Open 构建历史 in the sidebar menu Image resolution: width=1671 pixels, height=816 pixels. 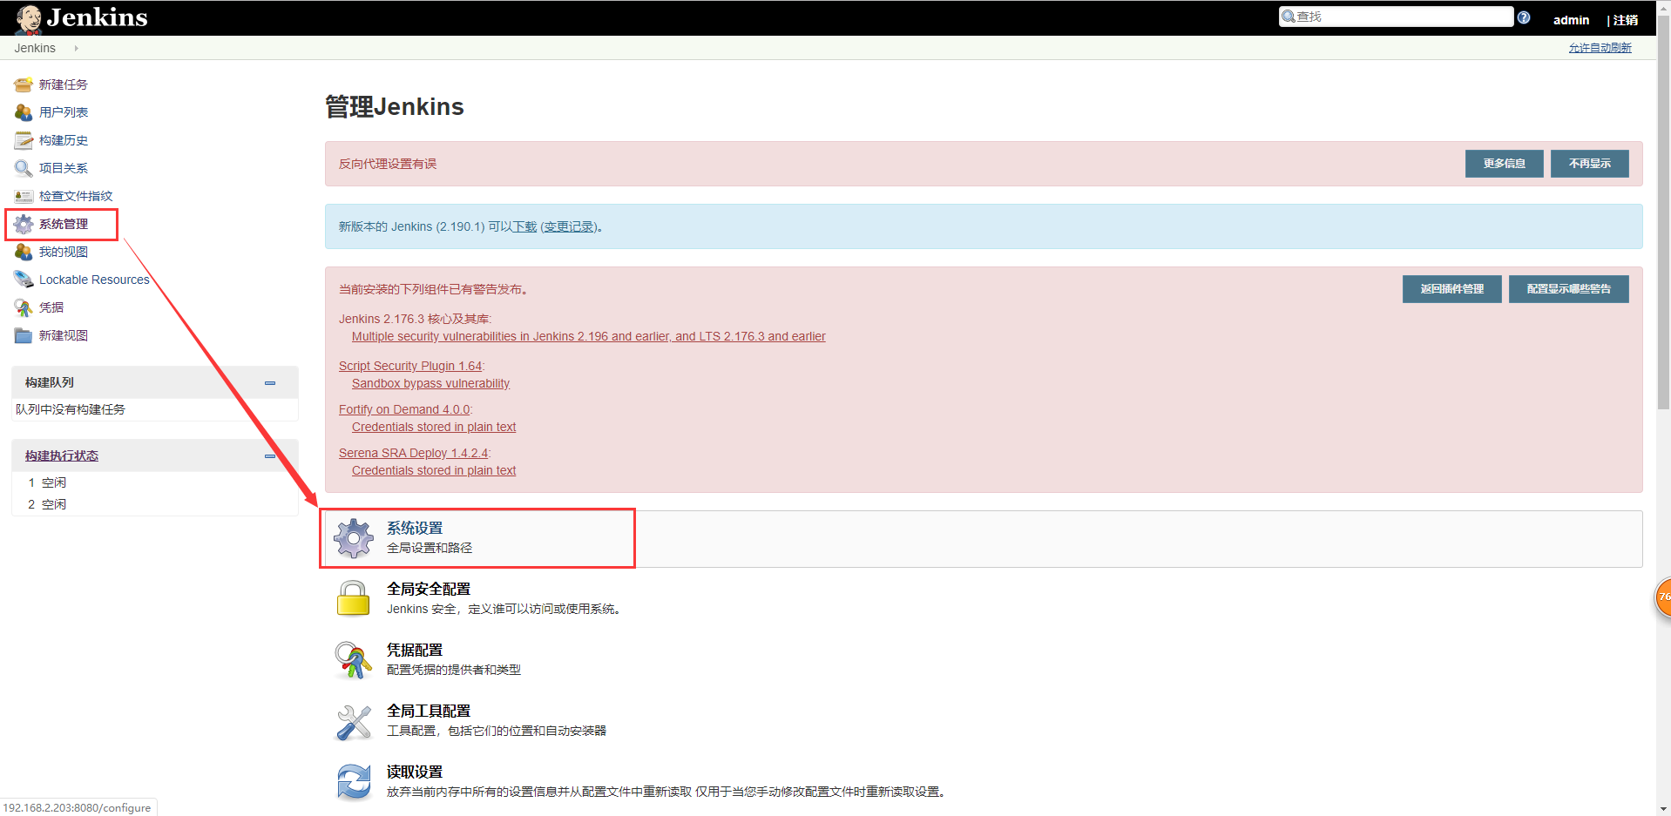click(64, 140)
